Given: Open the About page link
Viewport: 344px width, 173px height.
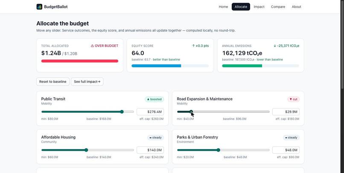Looking at the screenshot, I should [296, 7].
